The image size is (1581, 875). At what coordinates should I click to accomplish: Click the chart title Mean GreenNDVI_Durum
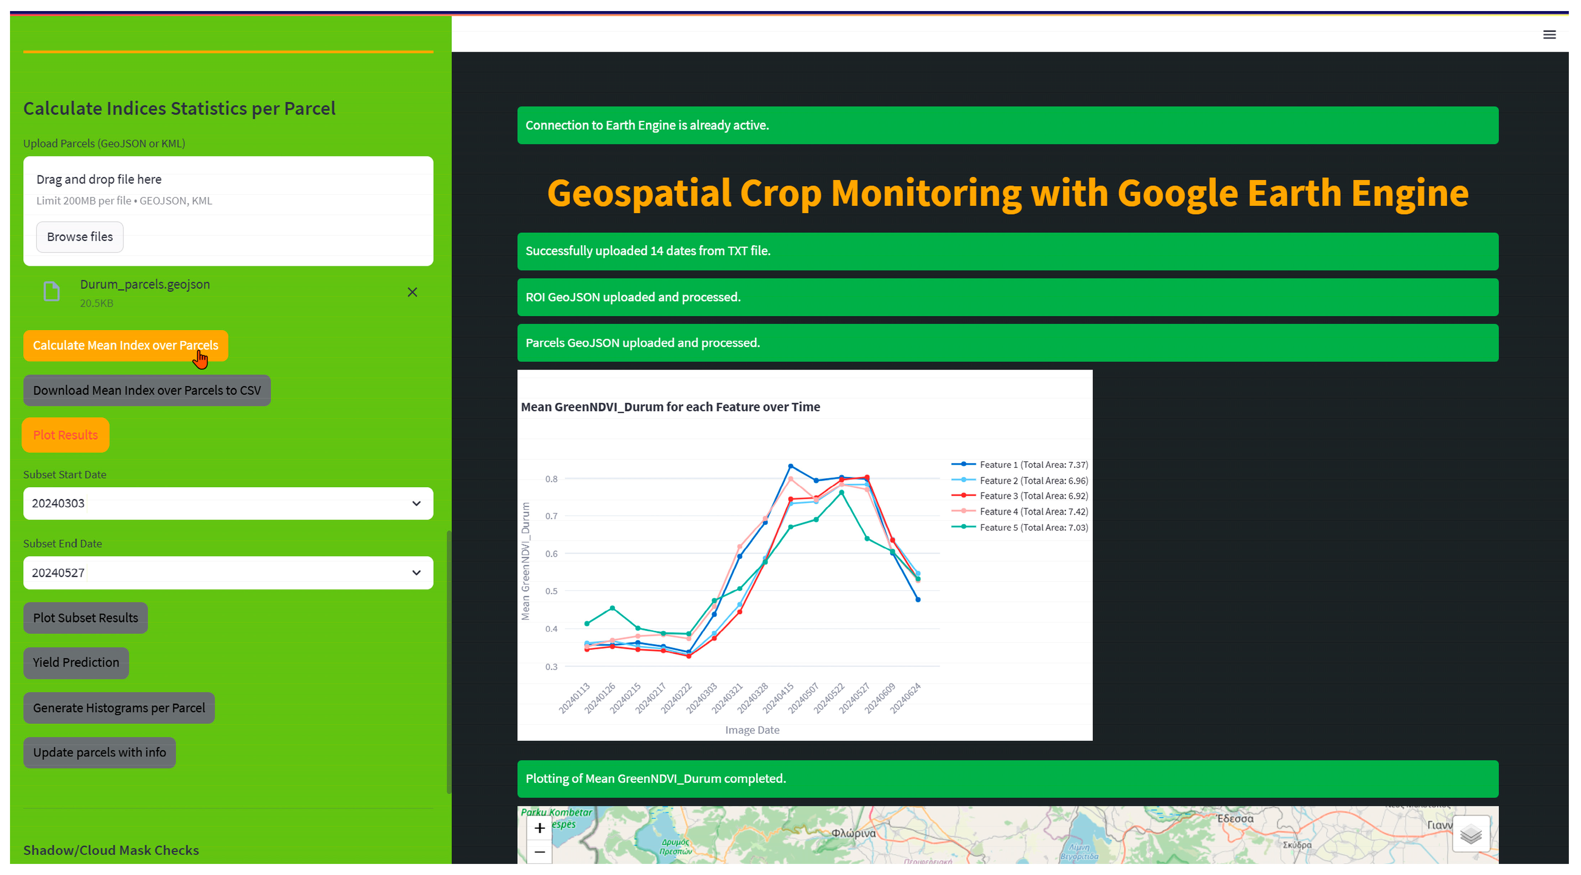(x=670, y=407)
